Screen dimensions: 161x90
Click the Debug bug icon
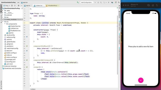[98, 2]
